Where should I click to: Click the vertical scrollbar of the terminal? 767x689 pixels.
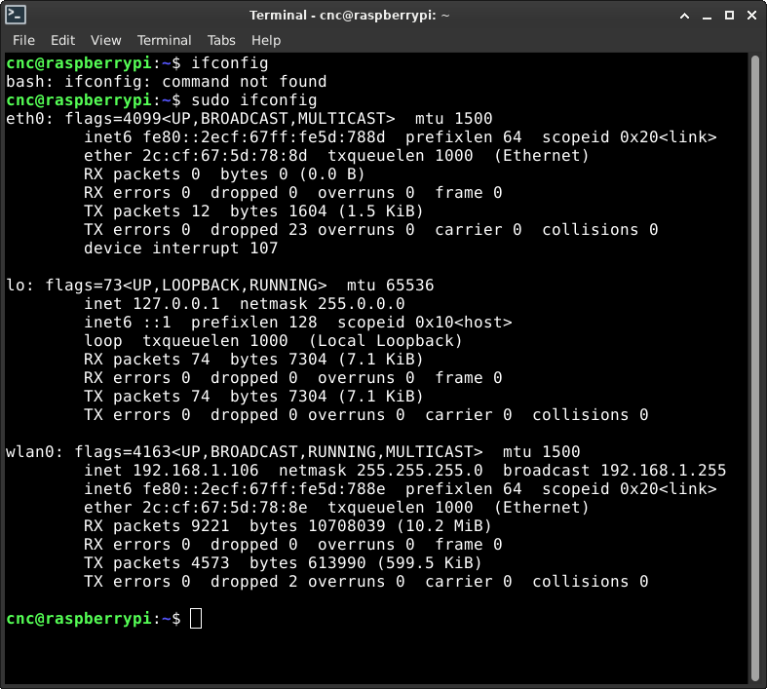pos(754,367)
